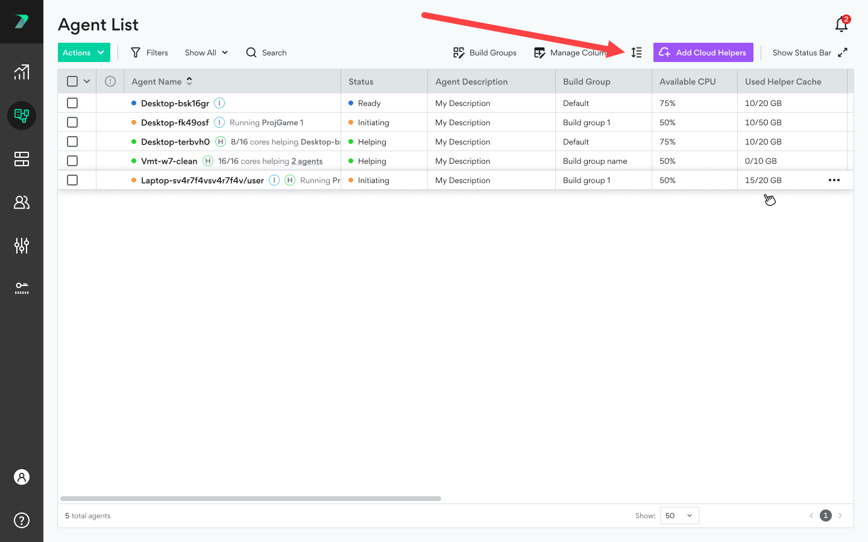Open the Actions dropdown
The height and width of the screenshot is (542, 868).
[x=84, y=52]
